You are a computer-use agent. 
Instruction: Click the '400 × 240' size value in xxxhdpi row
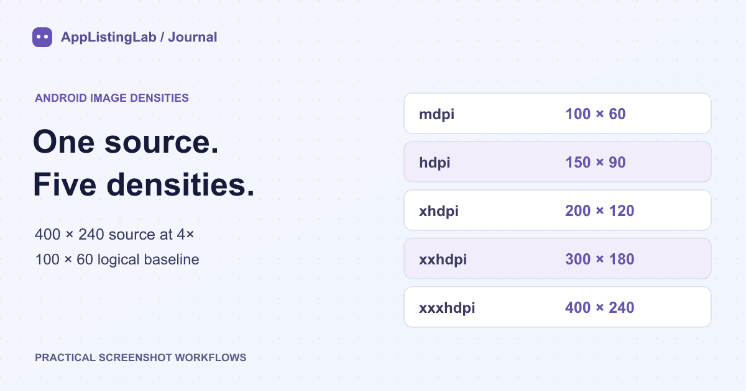pyautogui.click(x=600, y=308)
